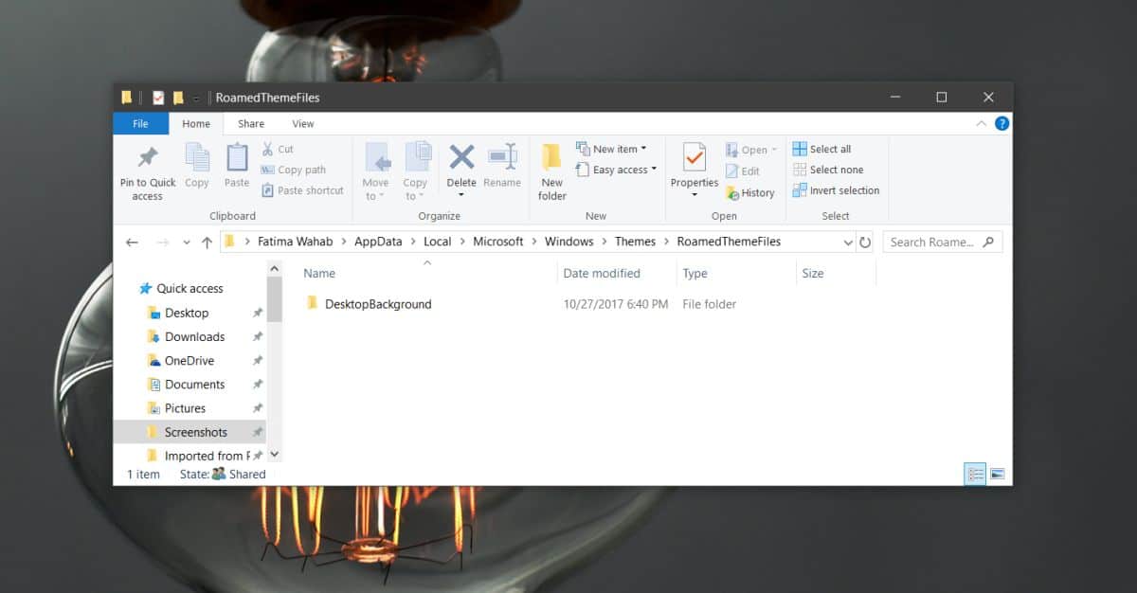Expand the Open button dropdown
1137x593 pixels.
pos(773,150)
